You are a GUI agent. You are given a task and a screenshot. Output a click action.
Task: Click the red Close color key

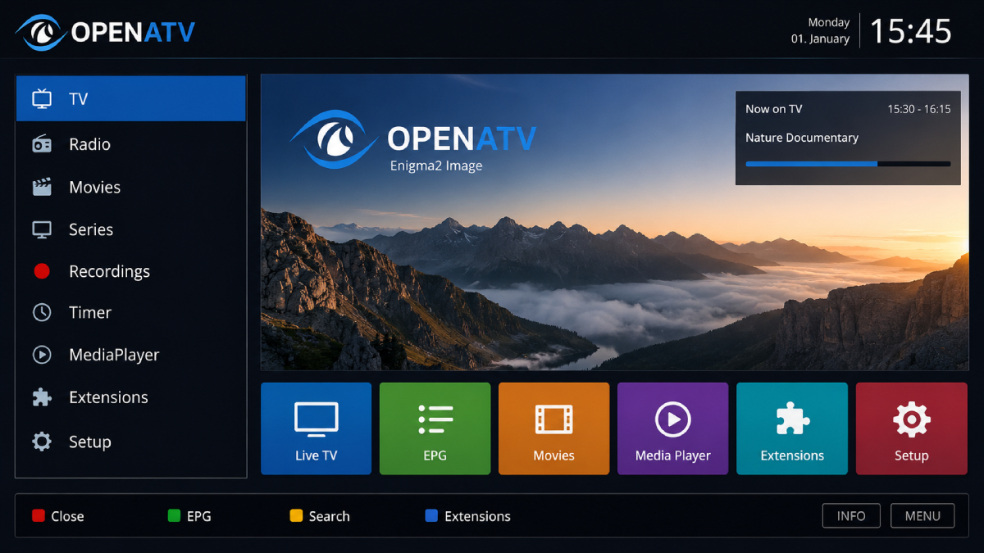click(38, 516)
